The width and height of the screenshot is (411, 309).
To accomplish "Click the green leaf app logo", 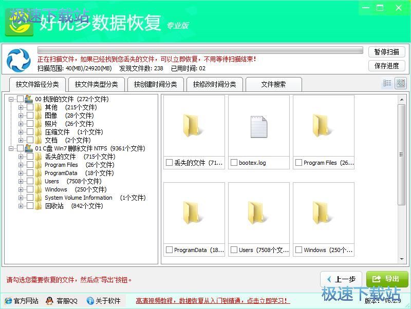I will 19,23.
